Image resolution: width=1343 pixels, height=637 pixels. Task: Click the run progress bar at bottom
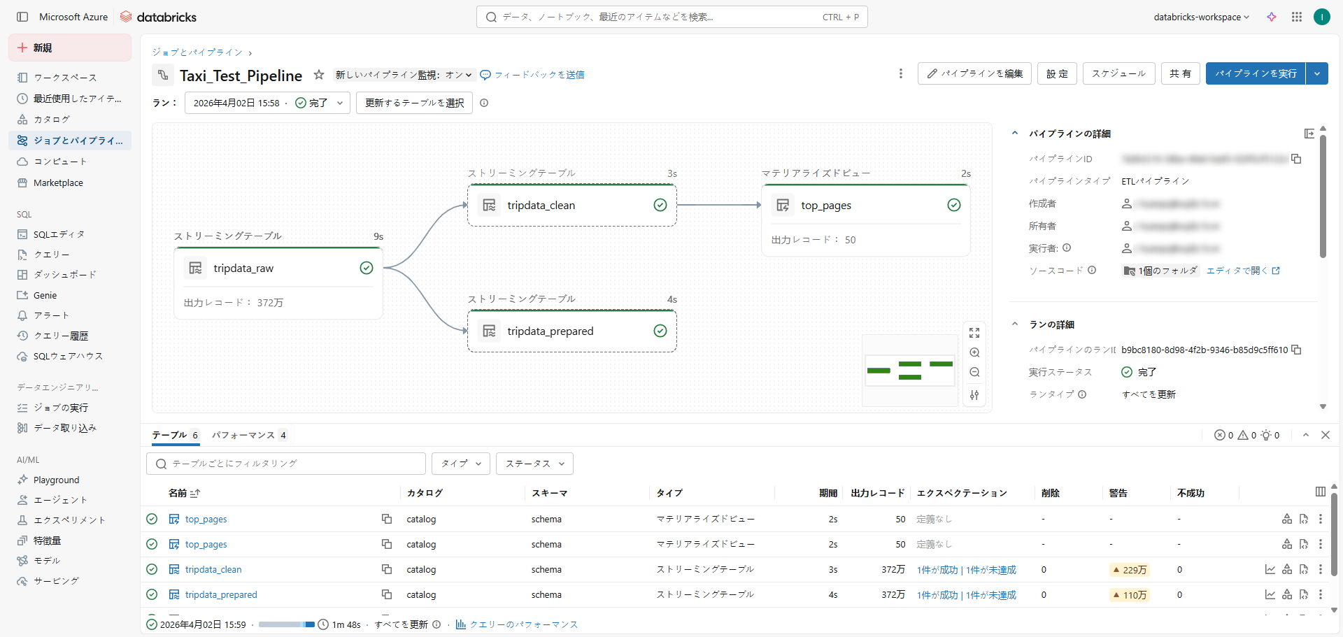286,624
